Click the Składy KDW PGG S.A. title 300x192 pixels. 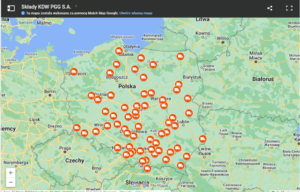(46, 7)
